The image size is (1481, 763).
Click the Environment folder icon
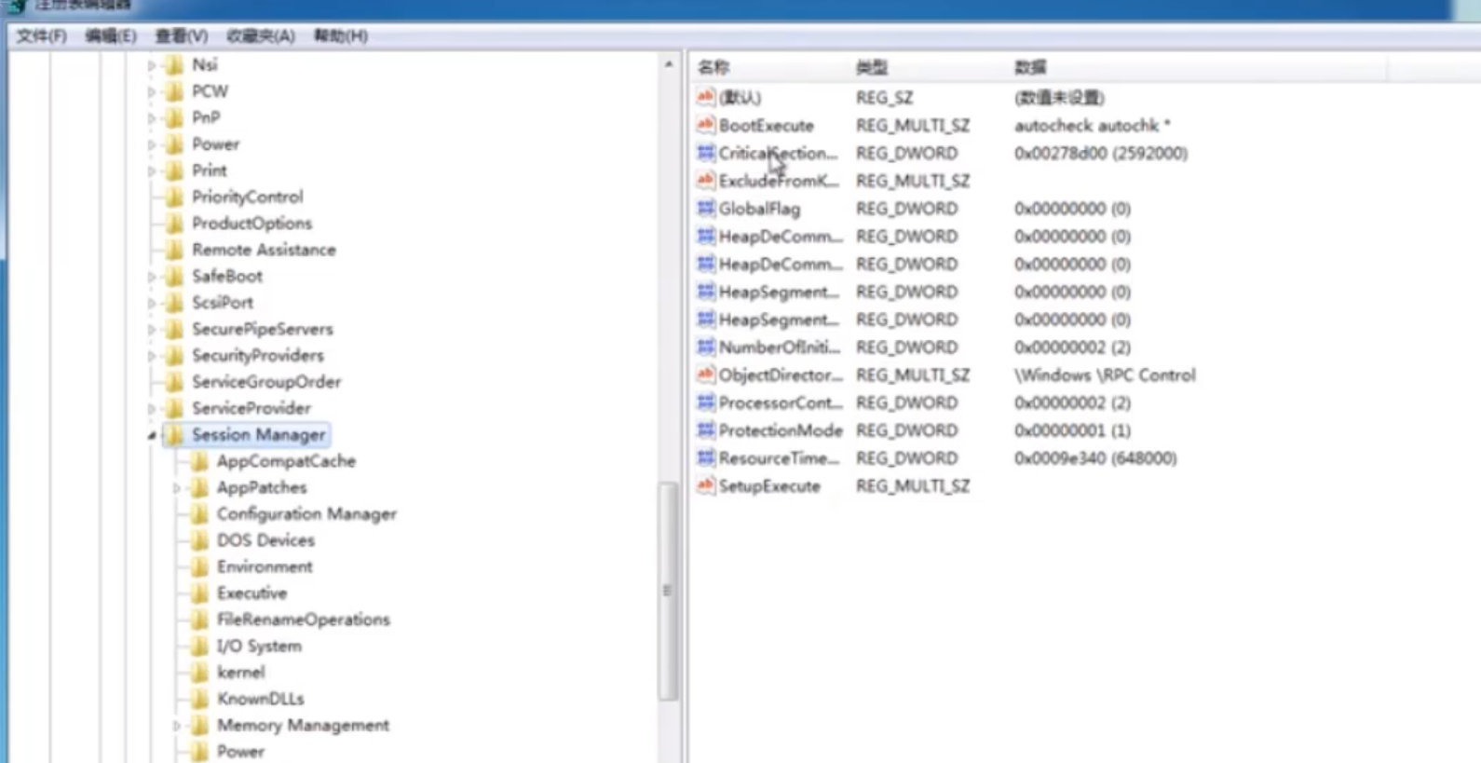[x=199, y=566]
